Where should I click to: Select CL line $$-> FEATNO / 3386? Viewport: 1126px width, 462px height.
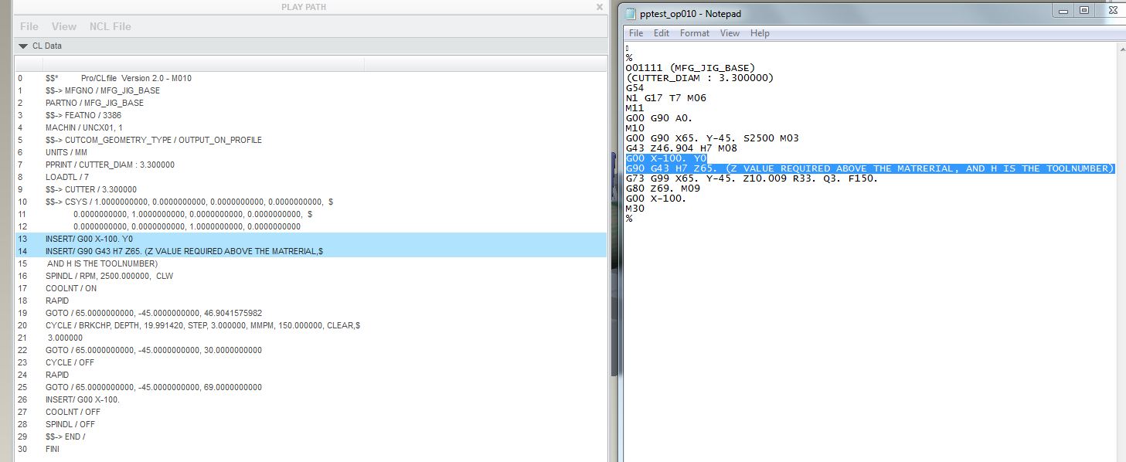coord(311,115)
